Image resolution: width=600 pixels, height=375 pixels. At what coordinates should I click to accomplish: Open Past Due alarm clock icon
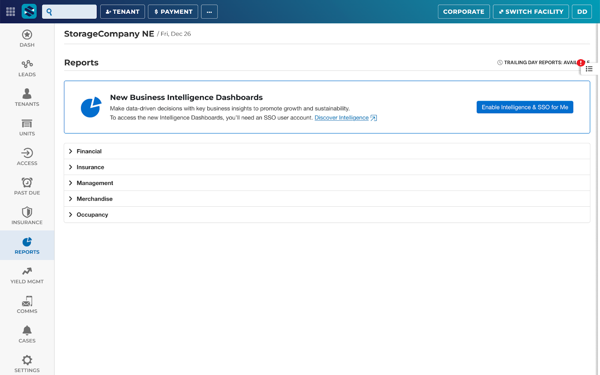27,183
